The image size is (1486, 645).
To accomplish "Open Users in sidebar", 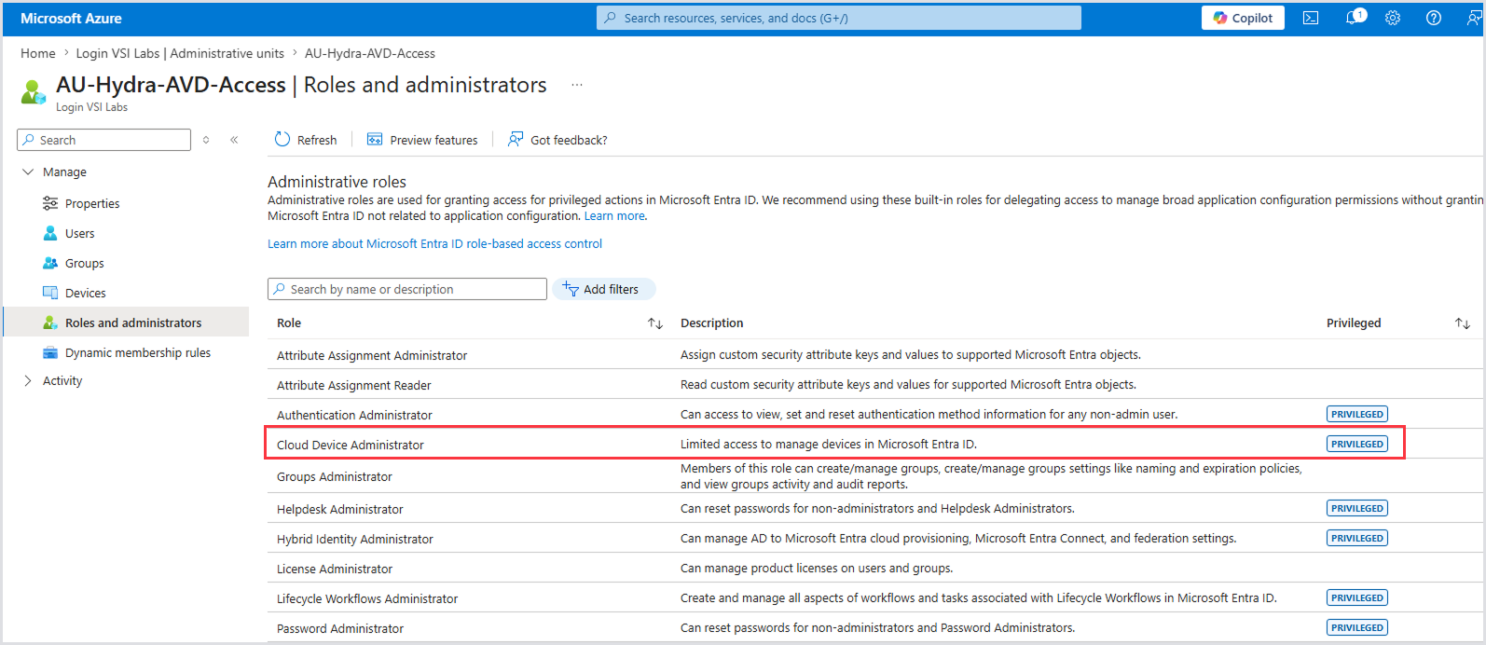I will coord(79,233).
